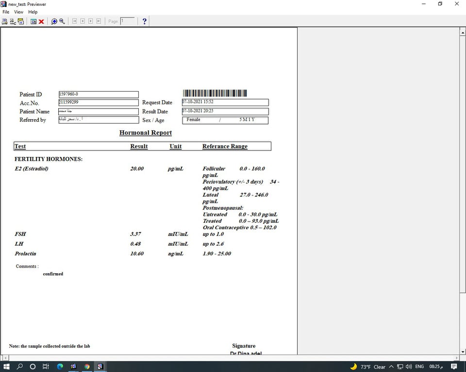Click the vertical scrollbar down arrow
The image size is (466, 372).
pyautogui.click(x=463, y=352)
